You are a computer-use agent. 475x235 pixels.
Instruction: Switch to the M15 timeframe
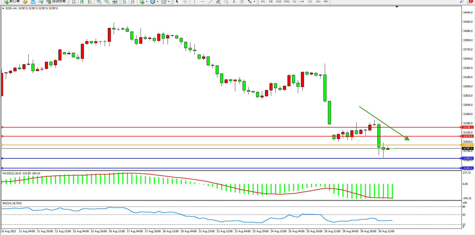tap(279, 2)
